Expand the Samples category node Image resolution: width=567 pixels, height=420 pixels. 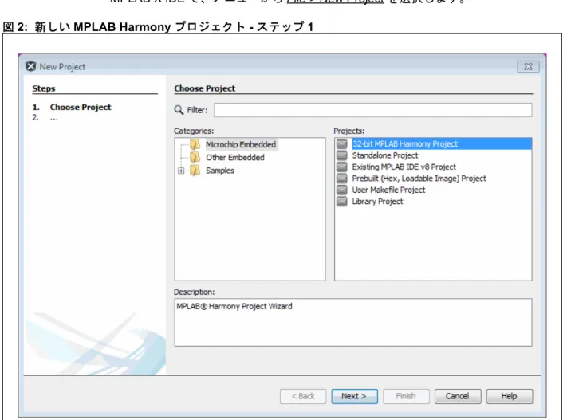(x=181, y=171)
